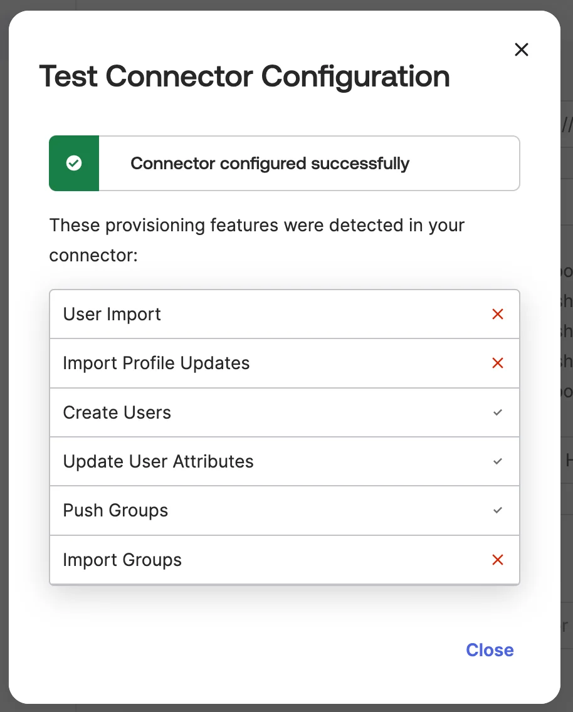Click the X icon to dismiss the dialog
573x712 pixels.
(521, 50)
